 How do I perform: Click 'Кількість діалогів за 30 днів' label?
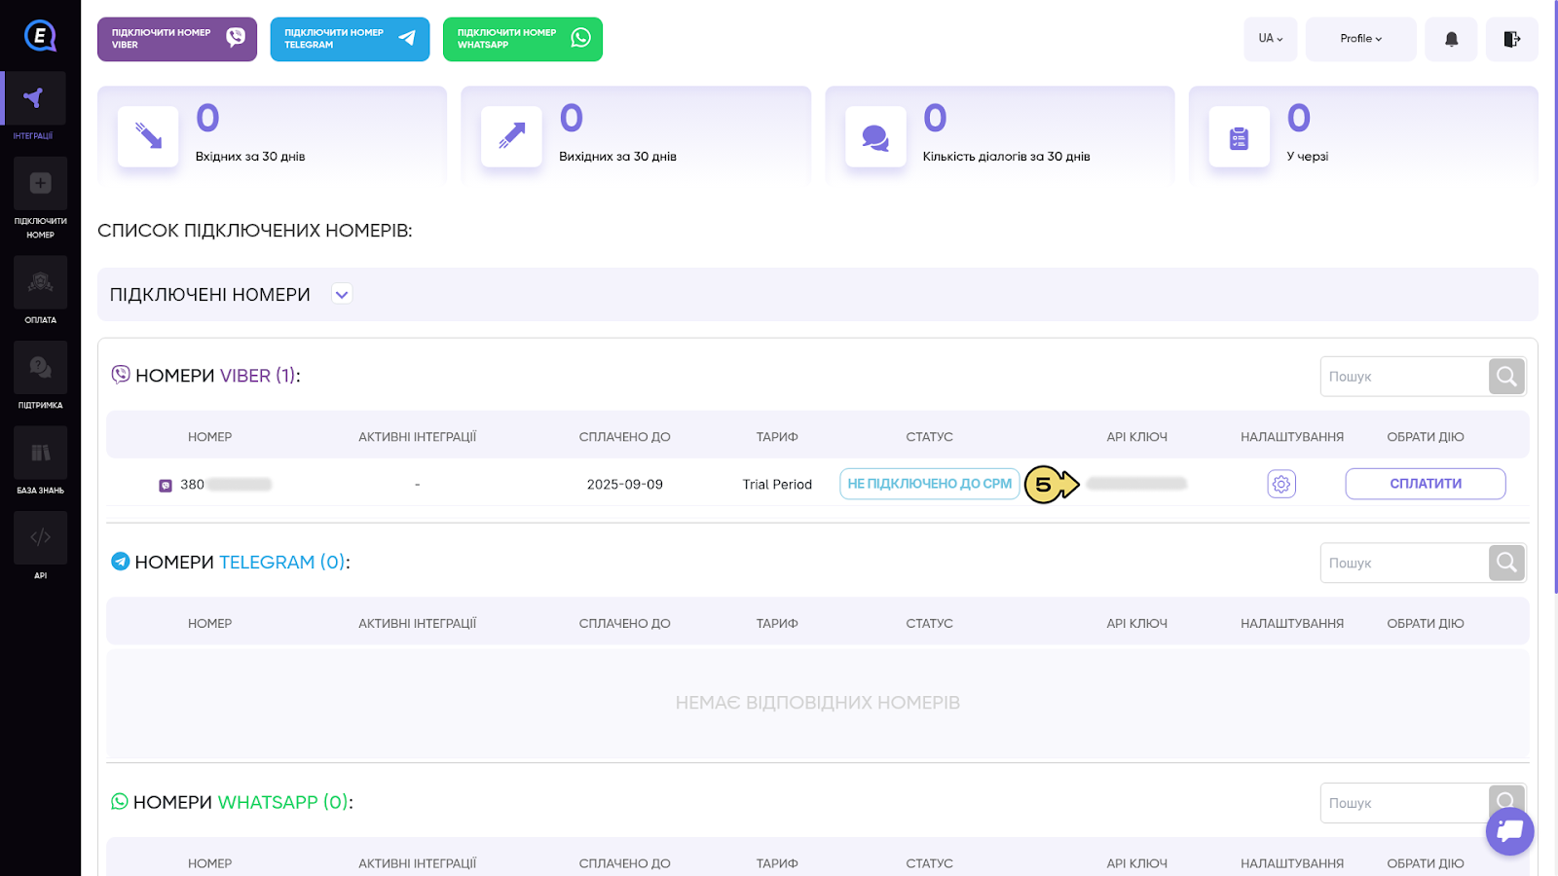[x=1006, y=157]
